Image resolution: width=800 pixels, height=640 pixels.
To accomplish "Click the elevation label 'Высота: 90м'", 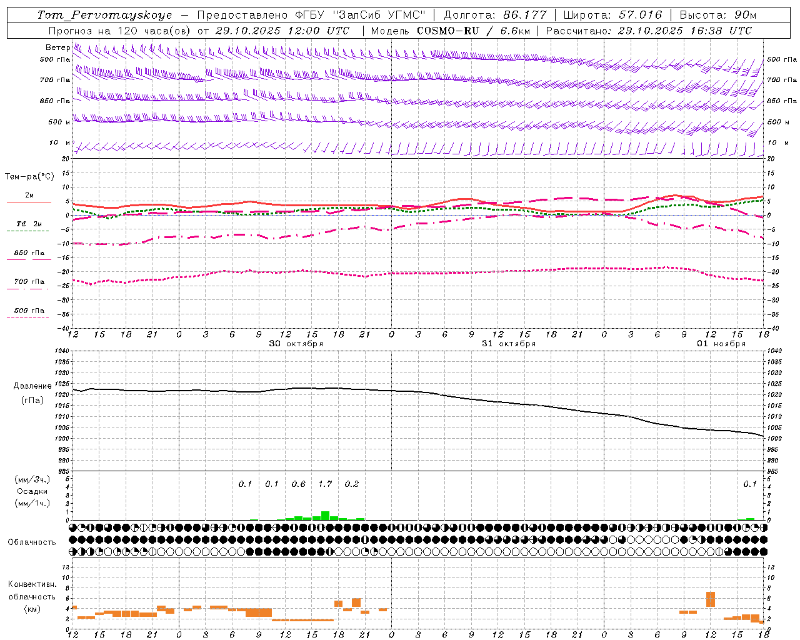I will (717, 15).
